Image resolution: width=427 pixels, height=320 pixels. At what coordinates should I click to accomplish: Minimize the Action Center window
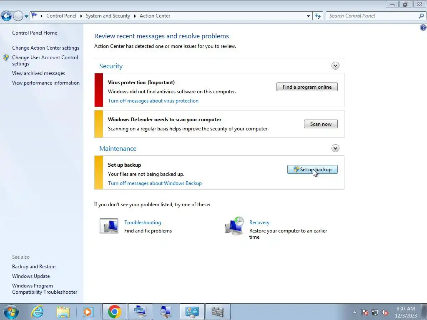[x=392, y=4]
